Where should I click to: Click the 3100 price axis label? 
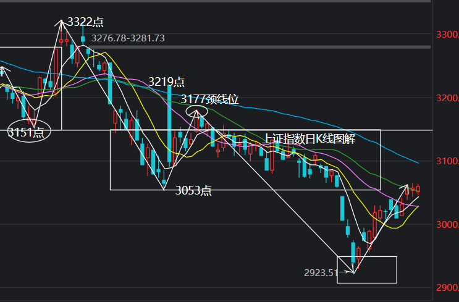[448, 161]
